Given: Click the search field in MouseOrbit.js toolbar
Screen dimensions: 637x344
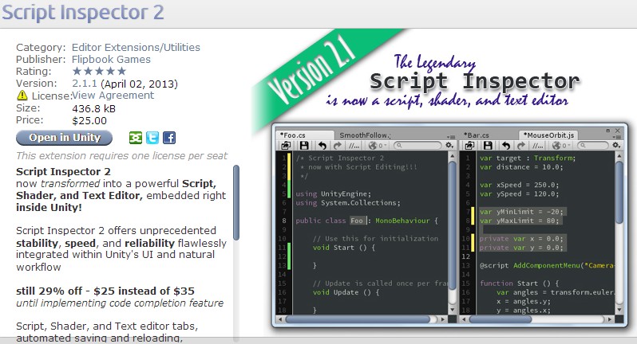Looking at the screenshot, I should 592,145.
